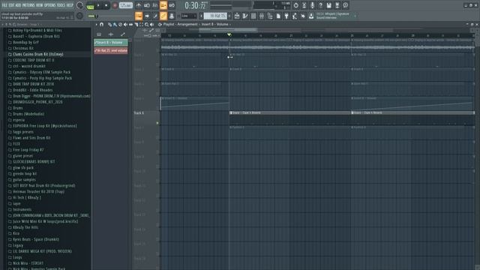Screen dimensions: 480x270
Task: Open the playlist options menu arrow
Action: [96, 25]
